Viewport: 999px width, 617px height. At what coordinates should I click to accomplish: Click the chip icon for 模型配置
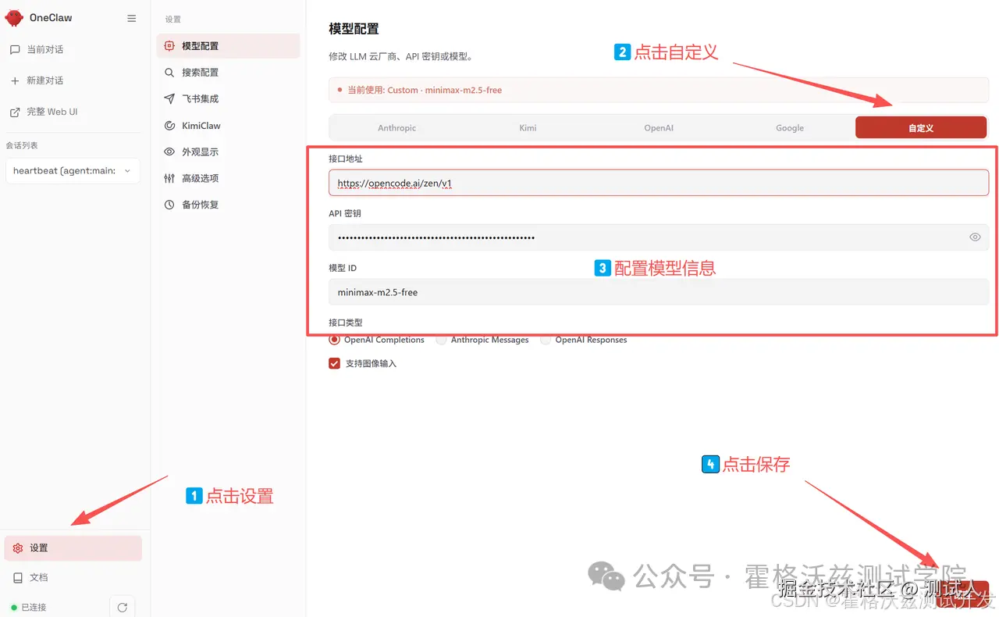[169, 46]
